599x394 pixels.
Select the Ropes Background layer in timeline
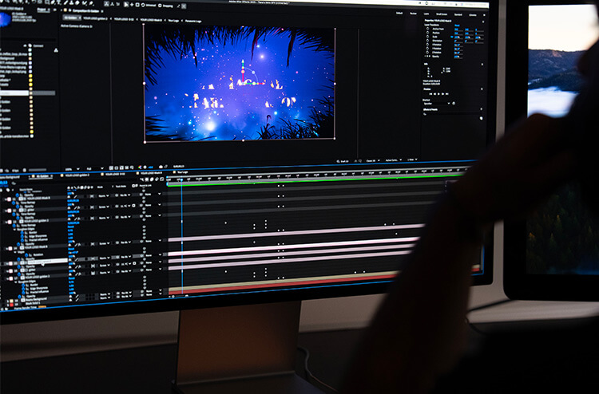(x=35, y=299)
